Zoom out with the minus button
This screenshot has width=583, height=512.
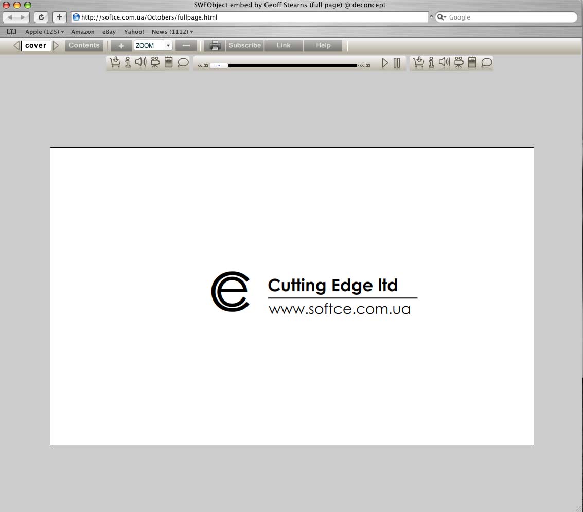pyautogui.click(x=186, y=46)
